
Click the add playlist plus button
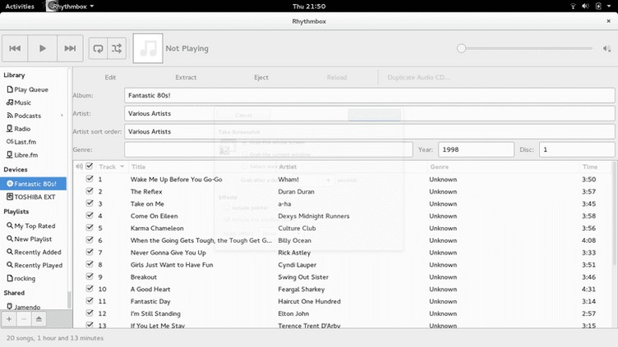click(9, 319)
